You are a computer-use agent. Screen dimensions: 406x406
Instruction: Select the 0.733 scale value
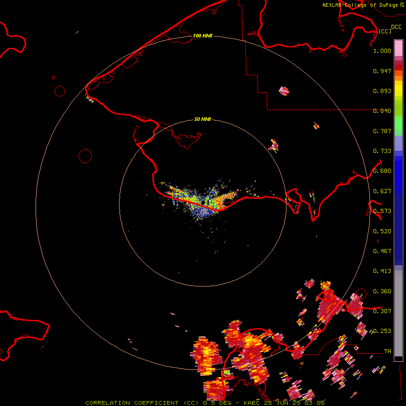tap(382, 151)
